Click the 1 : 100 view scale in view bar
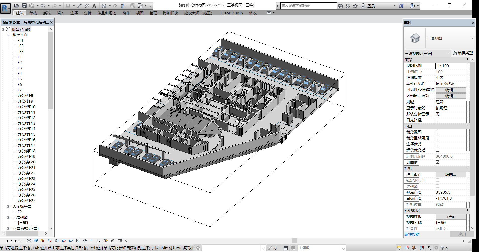Viewport: 479px width, 252px height. [14, 241]
